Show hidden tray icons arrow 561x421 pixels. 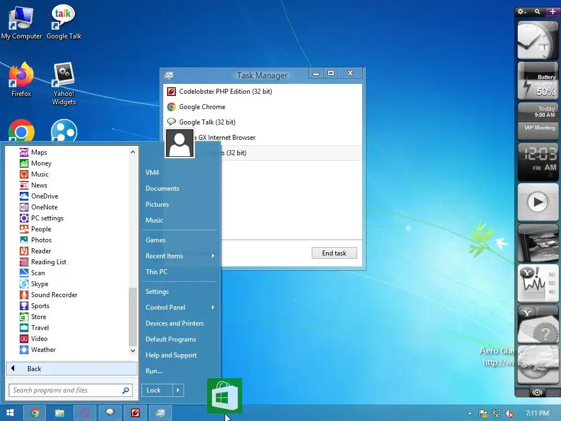pyautogui.click(x=470, y=413)
